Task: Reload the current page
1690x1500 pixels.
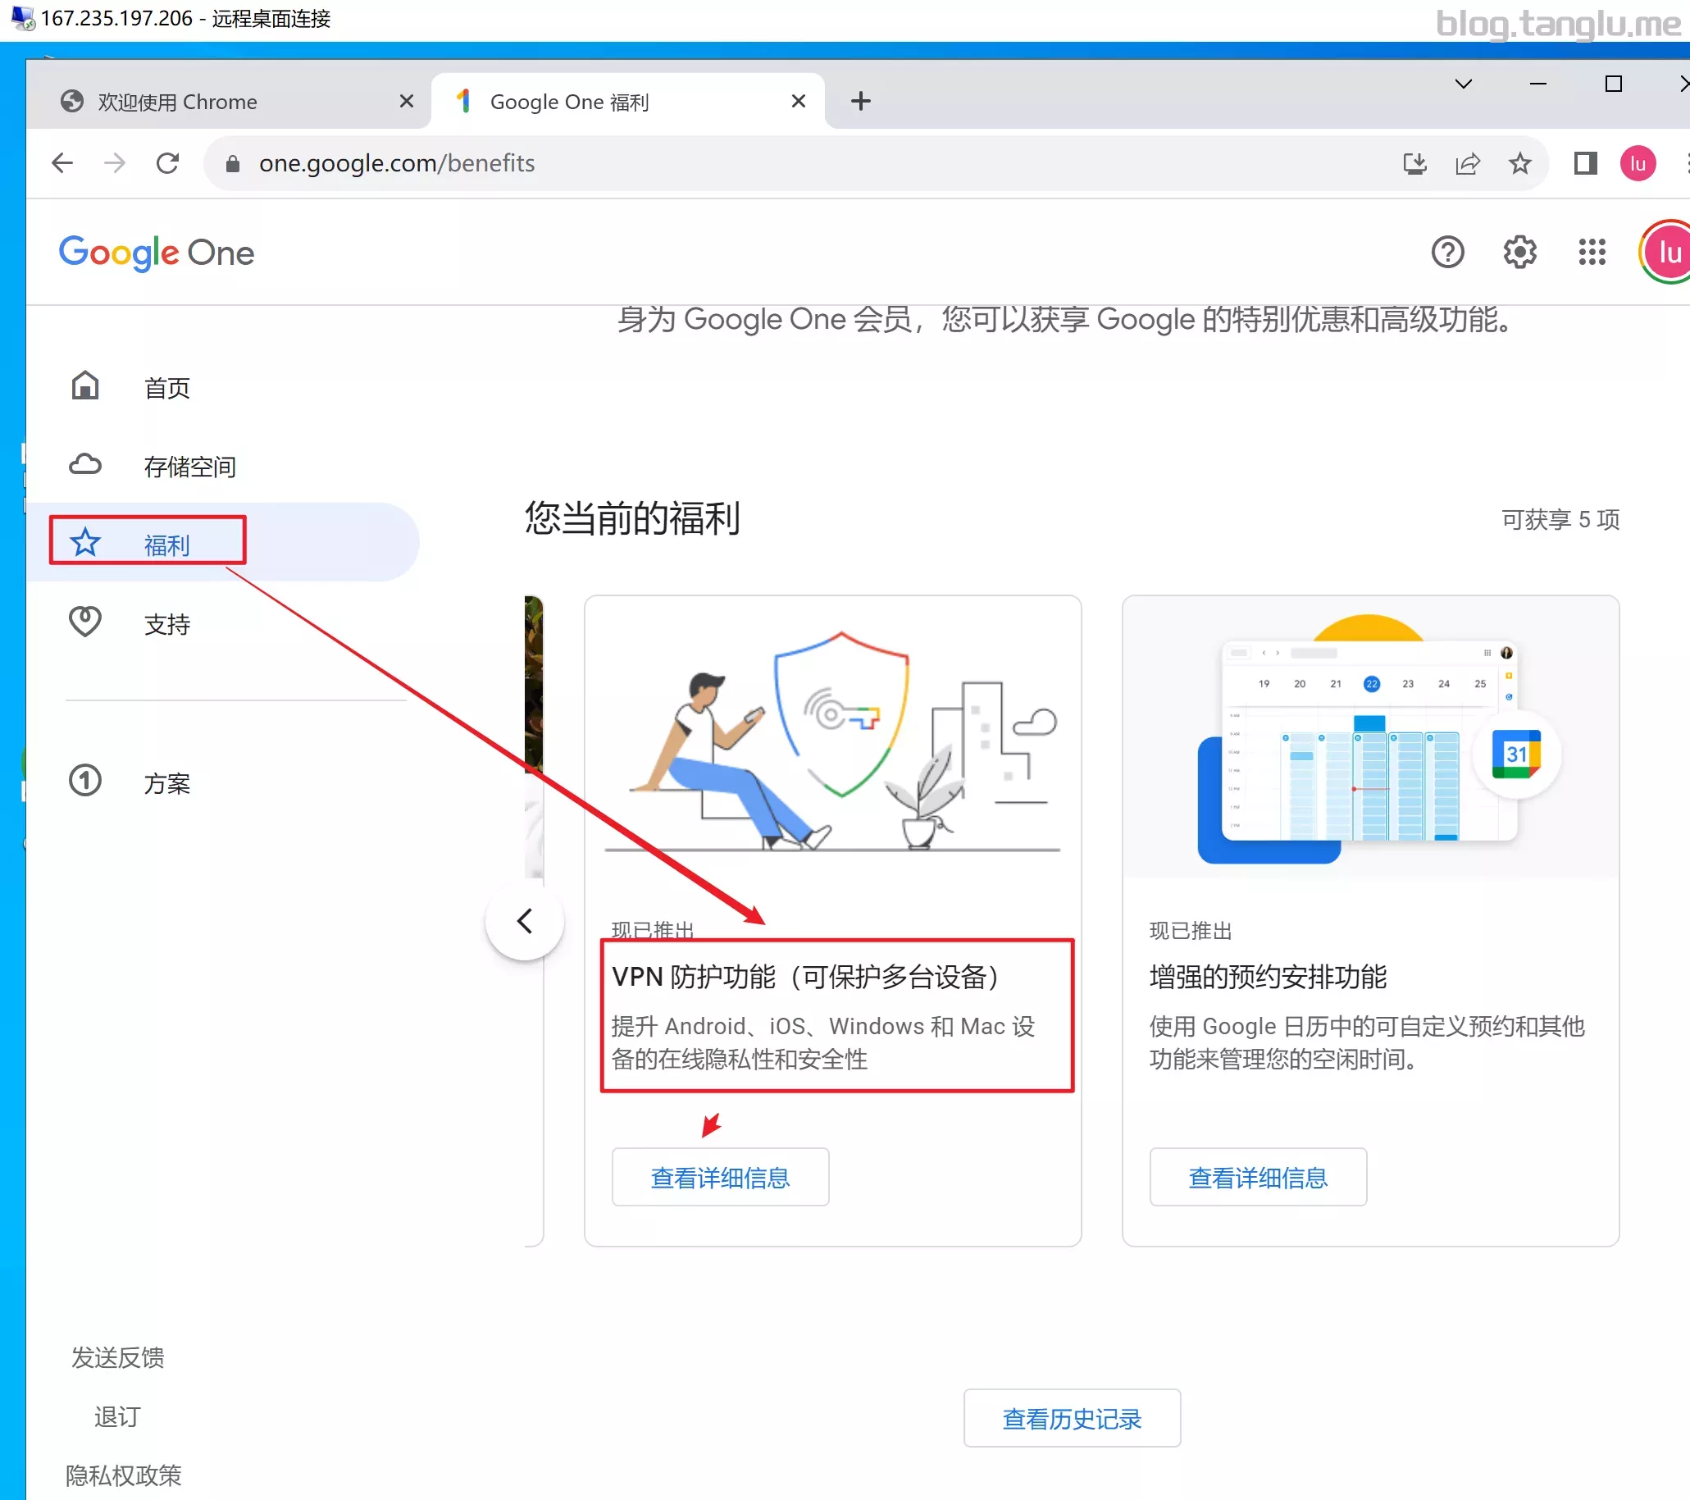Action: (x=168, y=164)
